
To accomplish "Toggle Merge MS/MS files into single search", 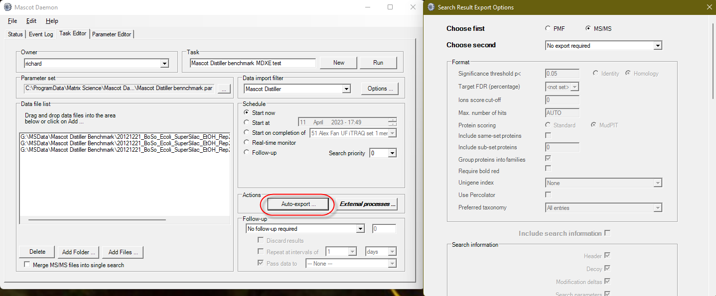I will click(27, 265).
